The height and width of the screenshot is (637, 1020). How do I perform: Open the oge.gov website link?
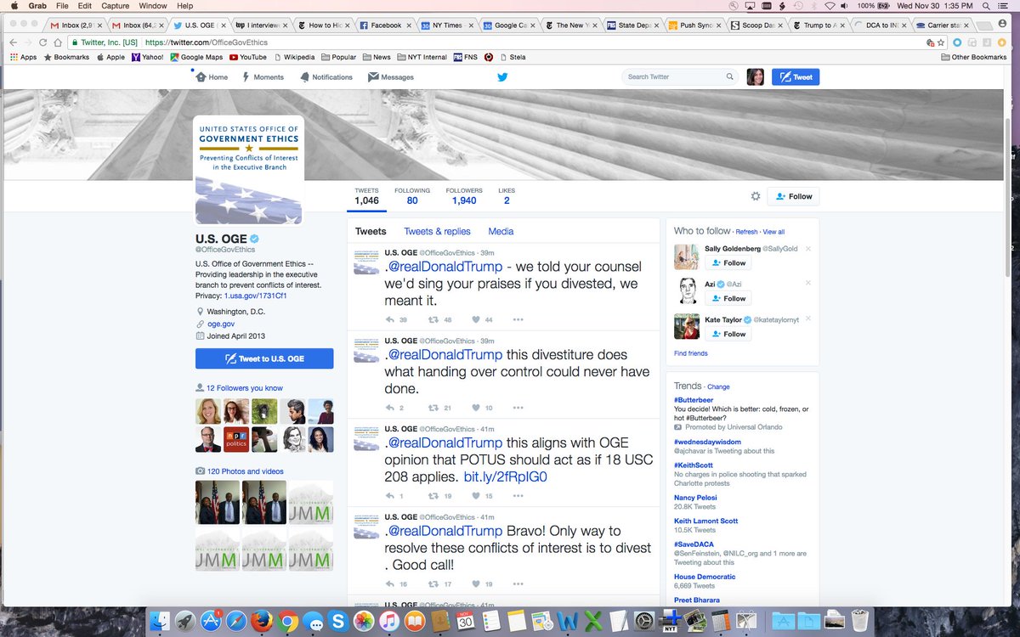(221, 324)
